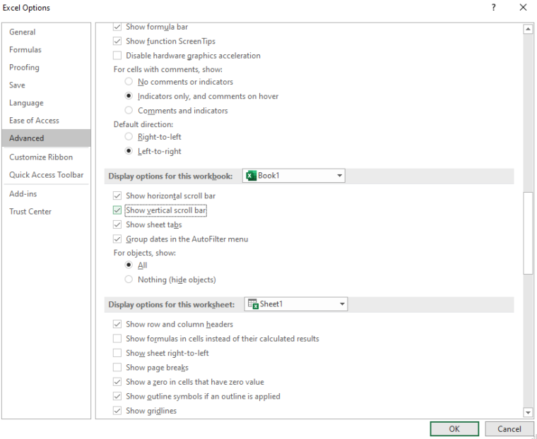Open the Formulas options category

pos(25,50)
